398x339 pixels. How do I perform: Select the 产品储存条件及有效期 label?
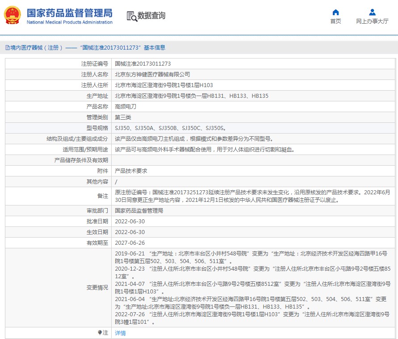click(81, 160)
